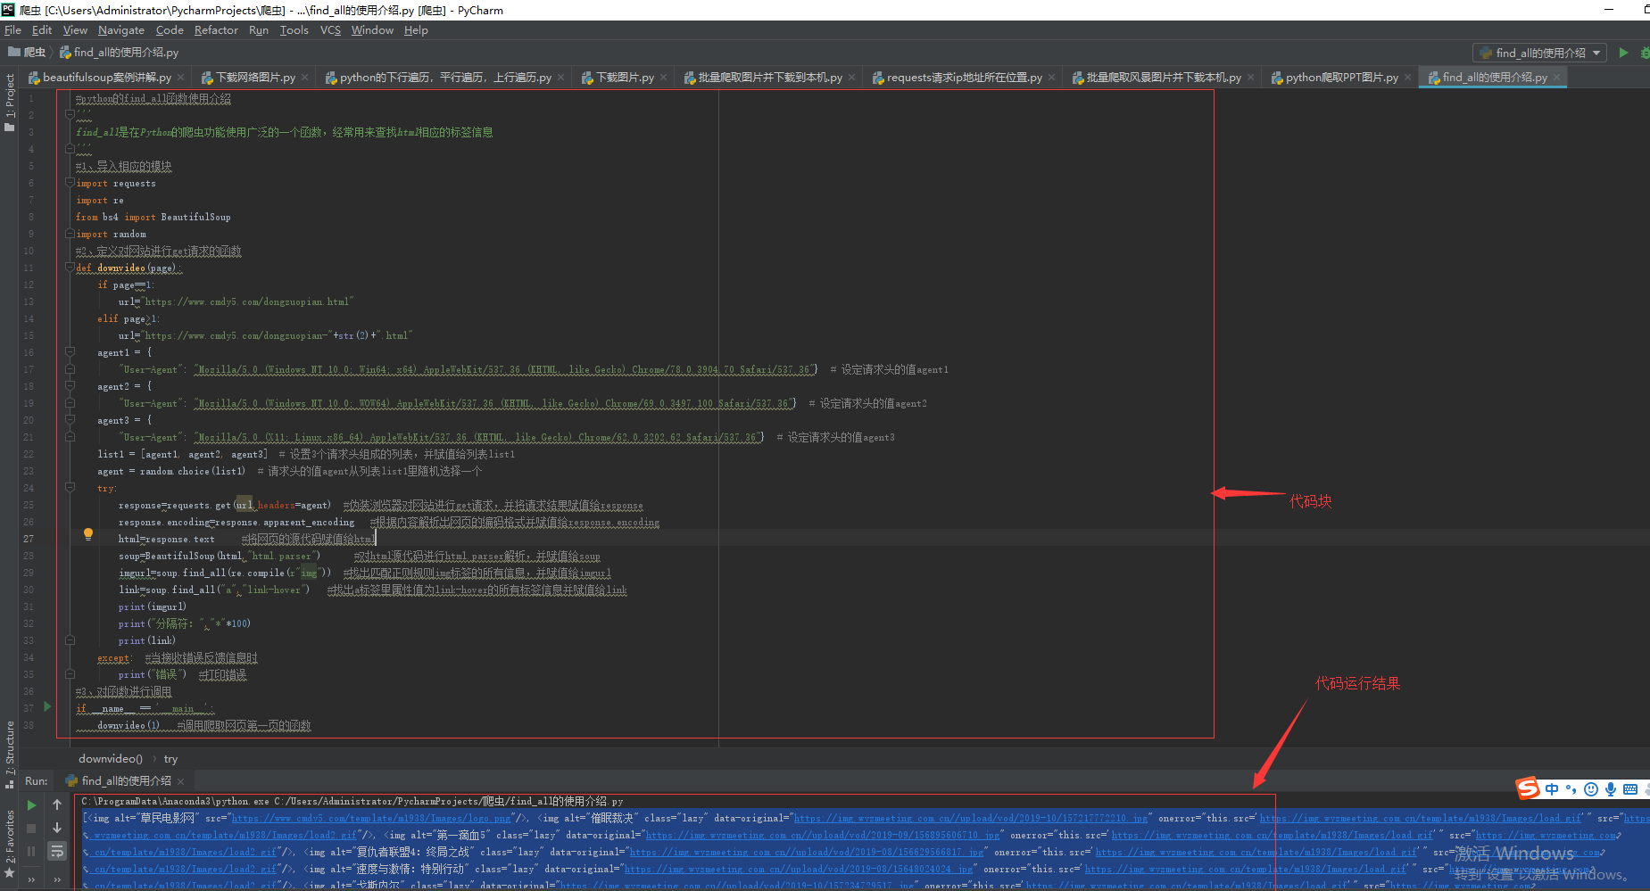Click downvideo() in the breadcrumb bar
This screenshot has height=891, width=1650.
111,759
